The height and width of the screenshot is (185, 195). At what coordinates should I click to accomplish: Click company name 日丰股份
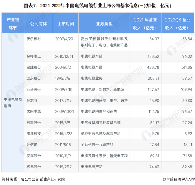(x=34, y=123)
